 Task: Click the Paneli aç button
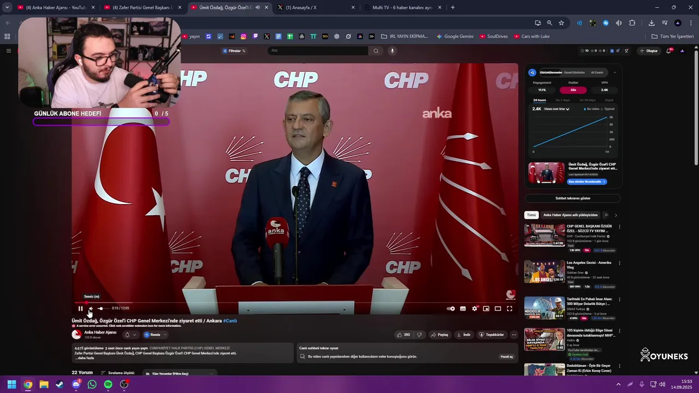pos(507,356)
